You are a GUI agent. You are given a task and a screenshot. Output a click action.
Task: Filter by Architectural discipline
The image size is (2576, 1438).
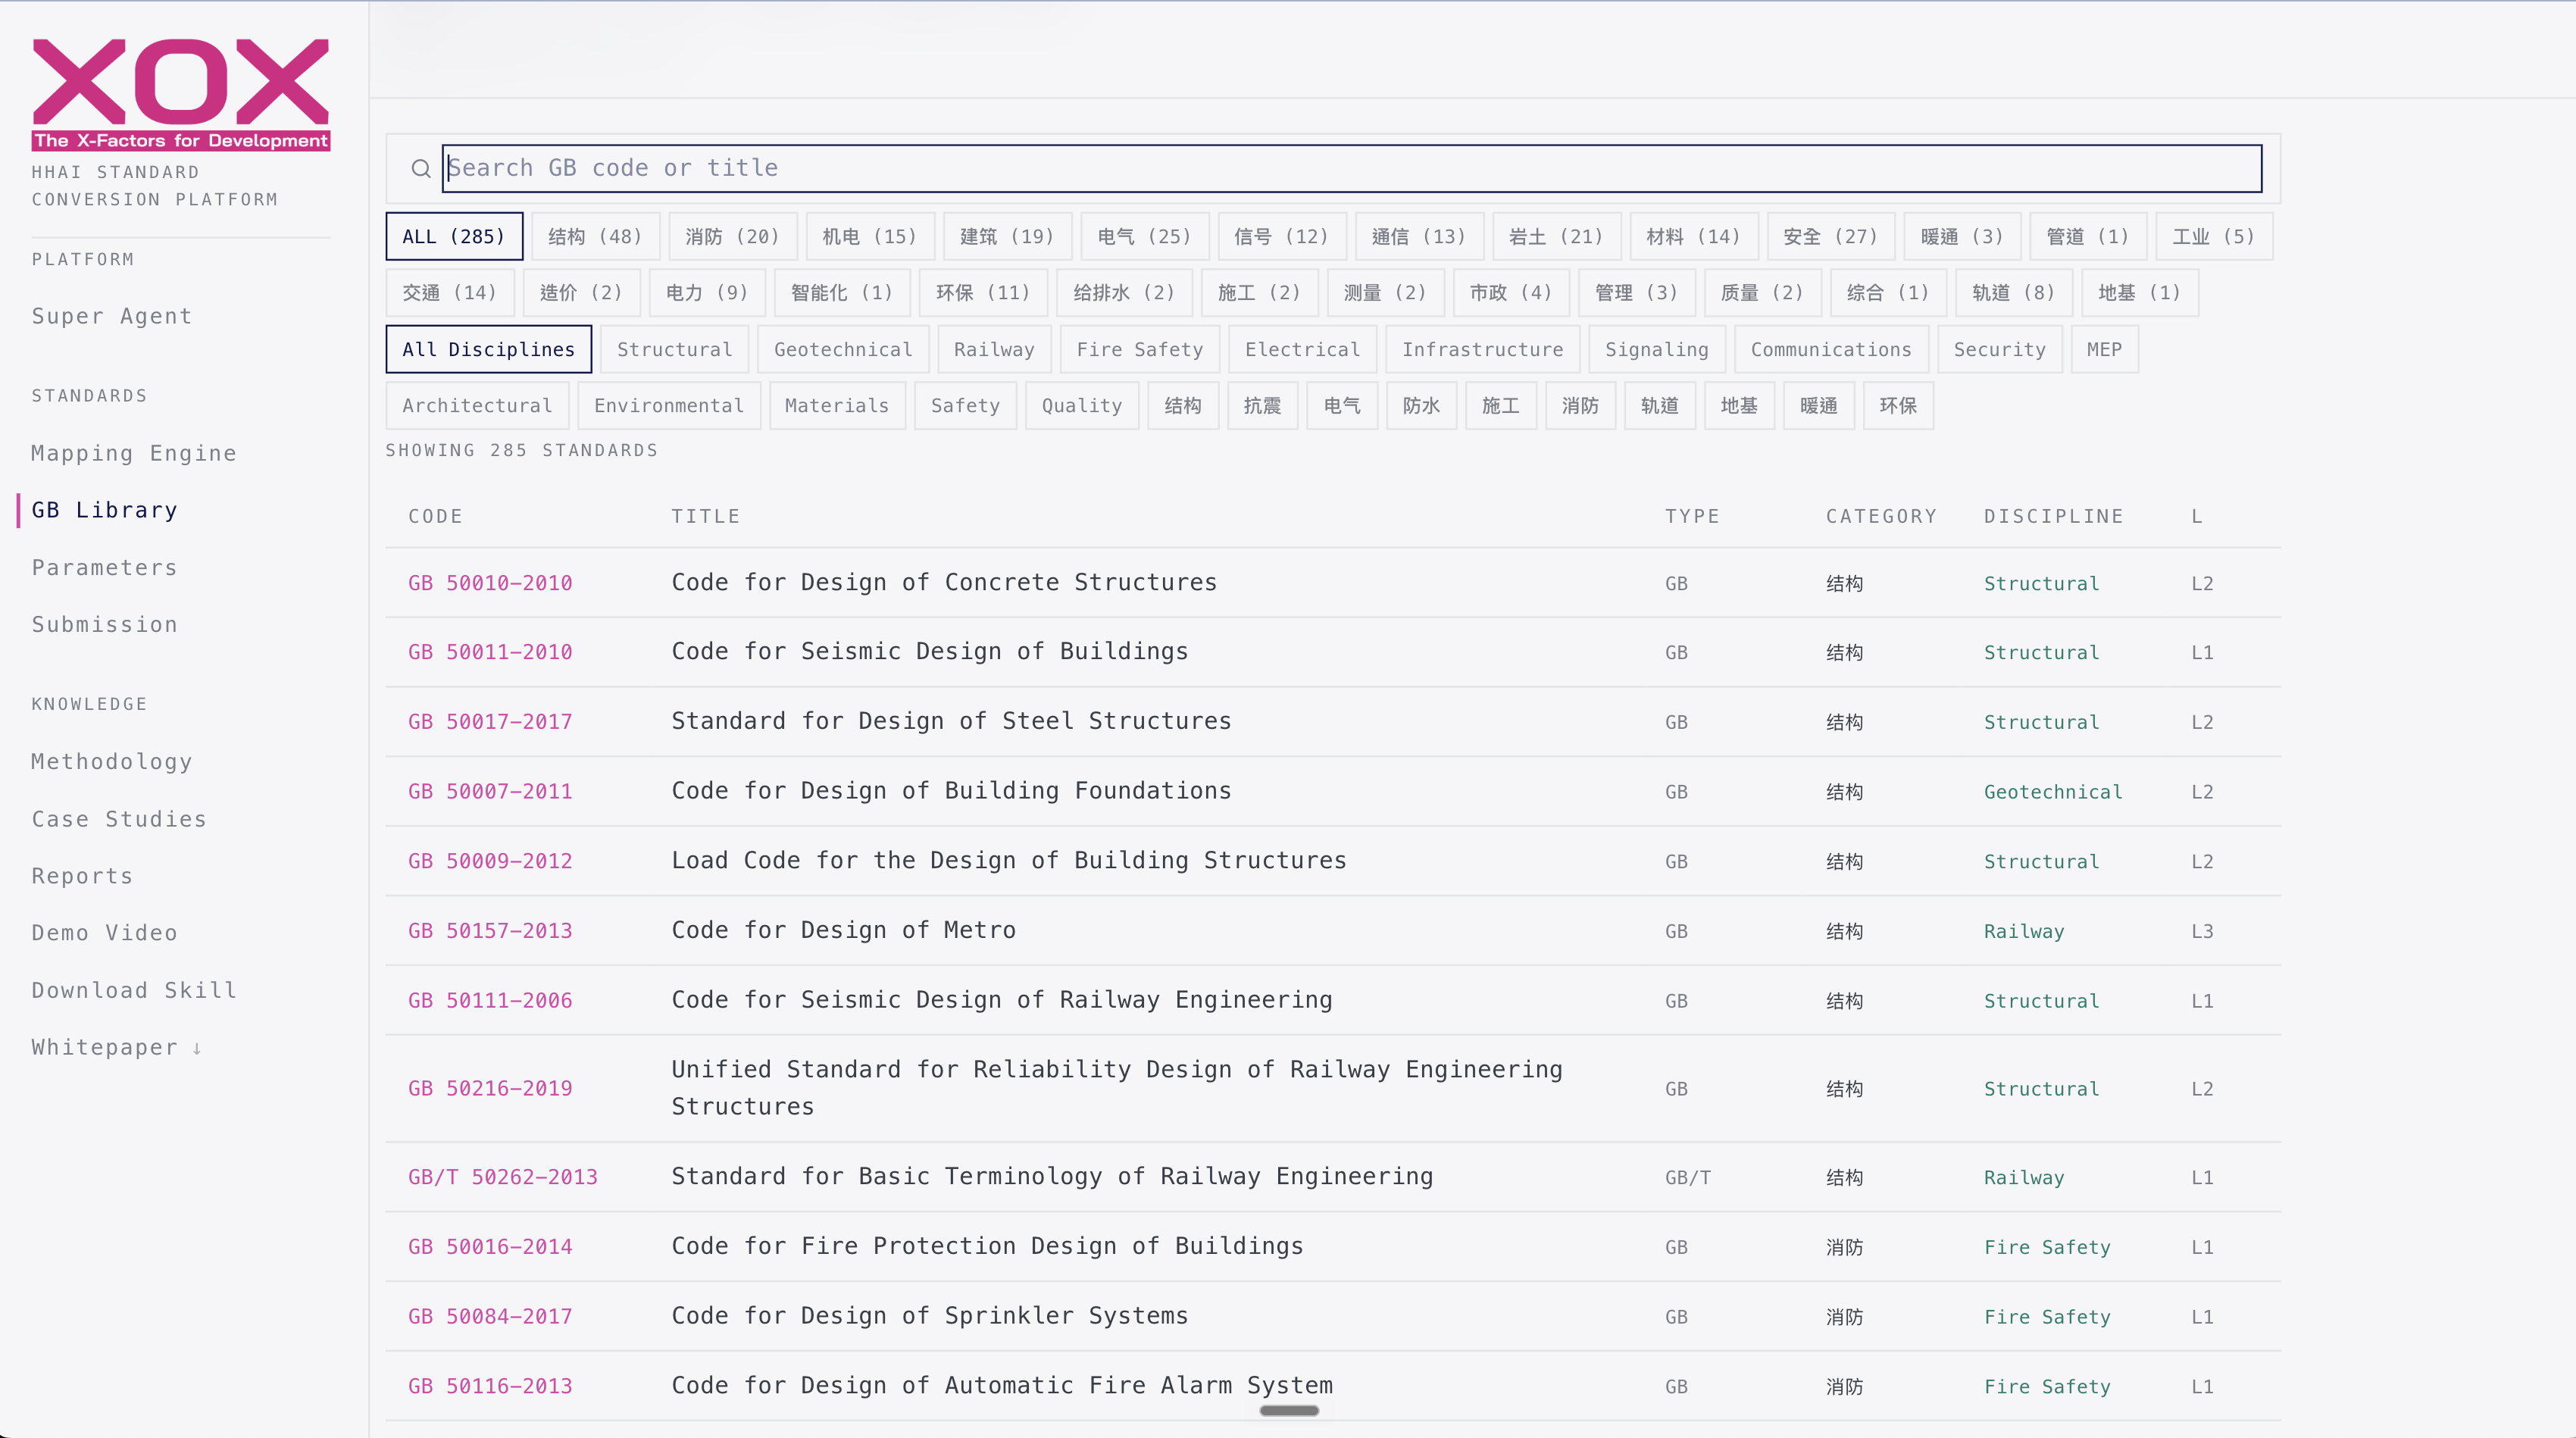click(477, 406)
